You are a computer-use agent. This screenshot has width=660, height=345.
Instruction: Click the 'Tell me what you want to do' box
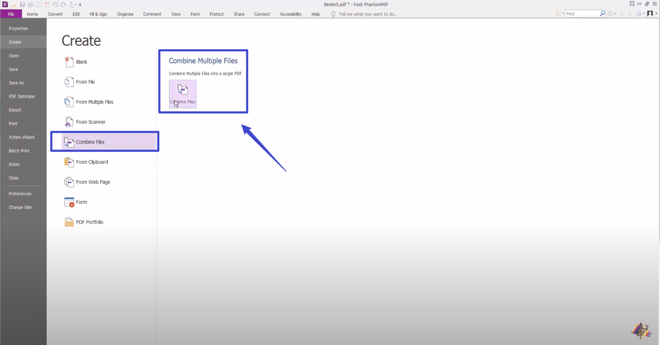pyautogui.click(x=368, y=14)
